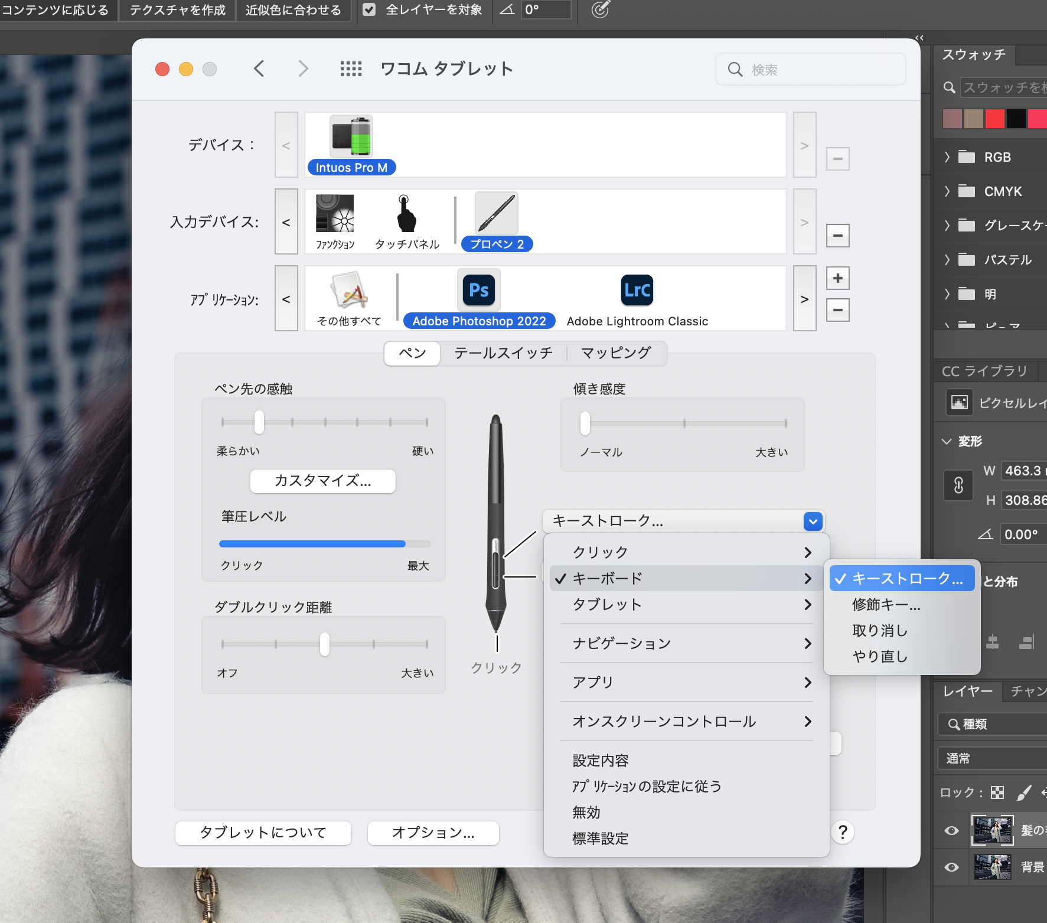Click the ペン先の感触 slider handle
The width and height of the screenshot is (1047, 923).
pos(259,422)
